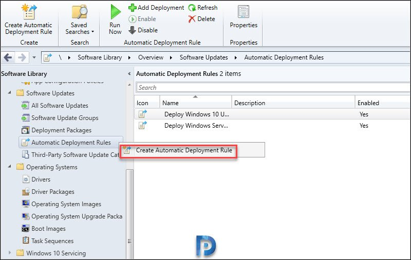
Task: Expand the Windows 10 Servicing folder
Action: coord(10,252)
